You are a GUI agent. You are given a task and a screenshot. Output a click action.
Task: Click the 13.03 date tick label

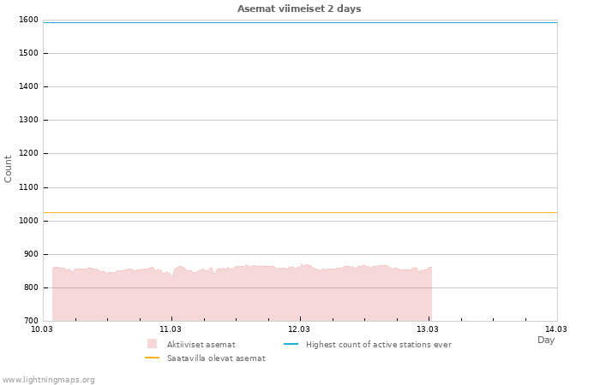click(428, 329)
